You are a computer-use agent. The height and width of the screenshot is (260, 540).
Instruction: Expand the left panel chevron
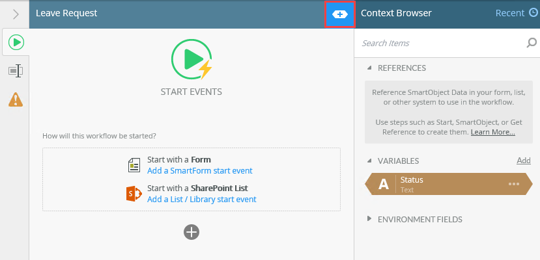coord(15,14)
